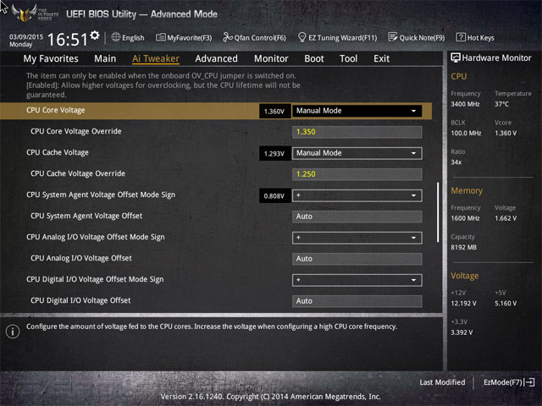Click the 16:51 clock time
Image resolution: width=542 pixels, height=406 pixels.
pyautogui.click(x=68, y=39)
